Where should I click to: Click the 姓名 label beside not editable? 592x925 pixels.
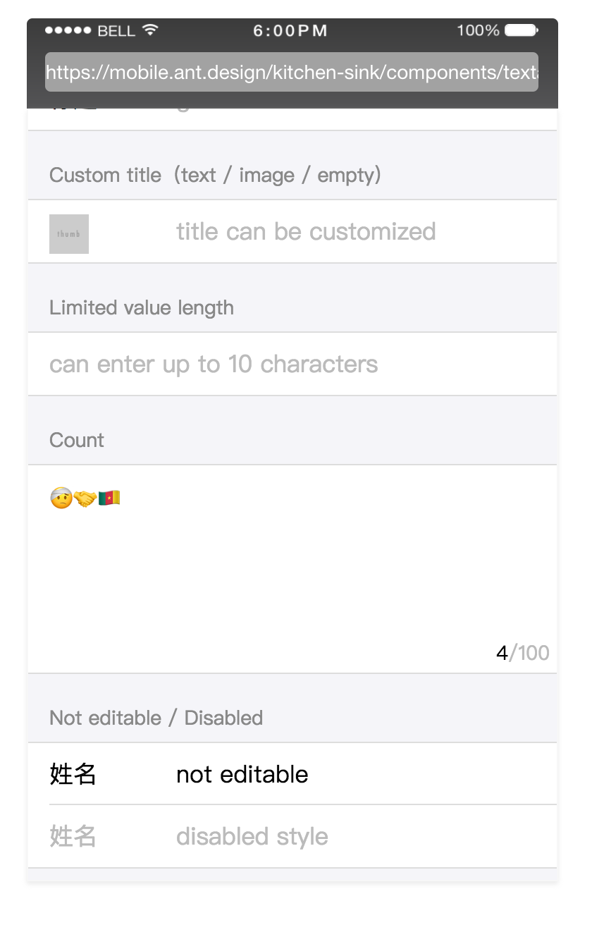point(73,773)
